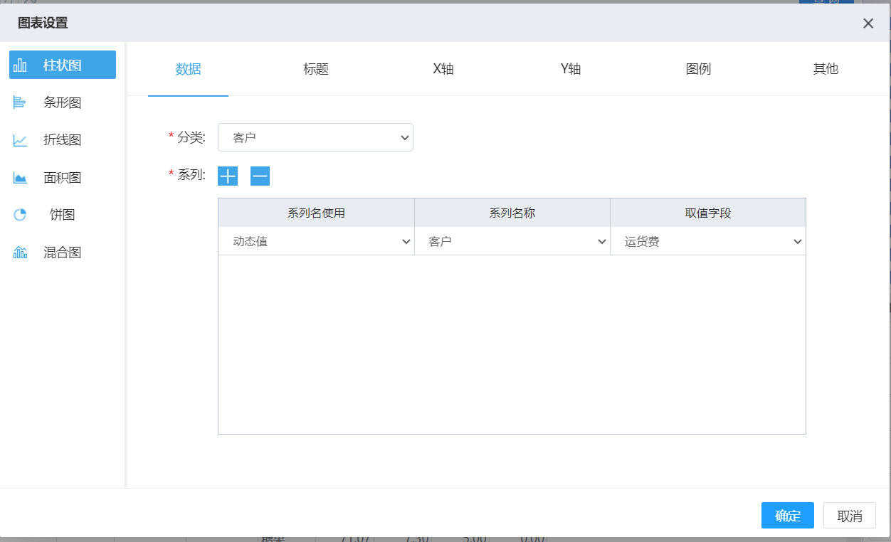The image size is (891, 542).
Task: Choose the 饼图 pie chart icon
Action: [20, 215]
